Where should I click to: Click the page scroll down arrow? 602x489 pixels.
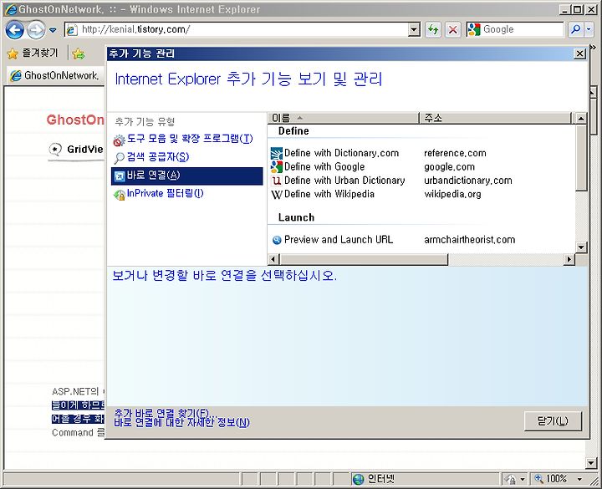592,463
